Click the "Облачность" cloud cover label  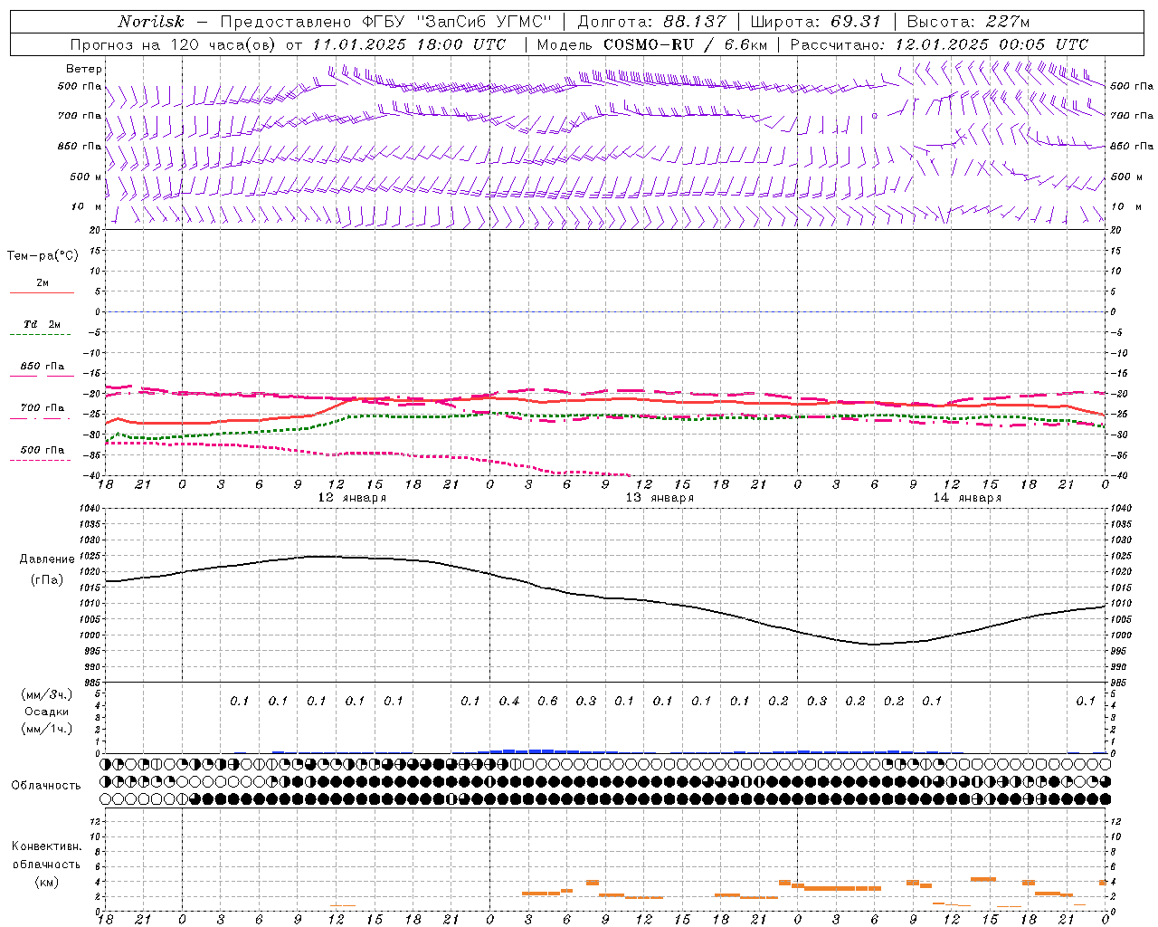(x=46, y=786)
